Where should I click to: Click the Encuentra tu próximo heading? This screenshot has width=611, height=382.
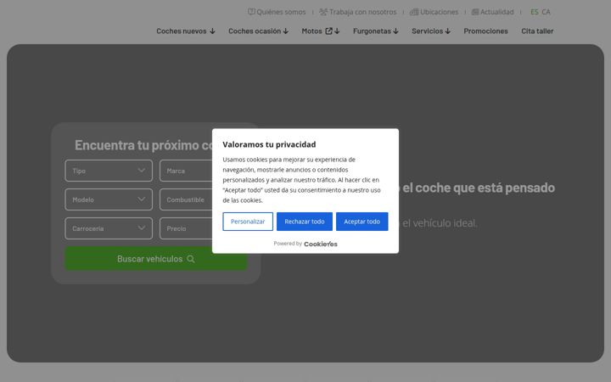[x=143, y=145]
